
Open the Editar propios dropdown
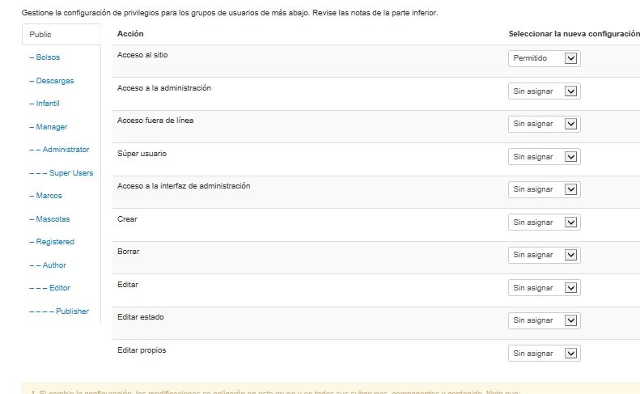pyautogui.click(x=544, y=354)
